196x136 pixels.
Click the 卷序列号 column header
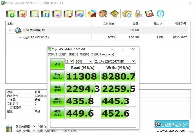tap(175, 24)
